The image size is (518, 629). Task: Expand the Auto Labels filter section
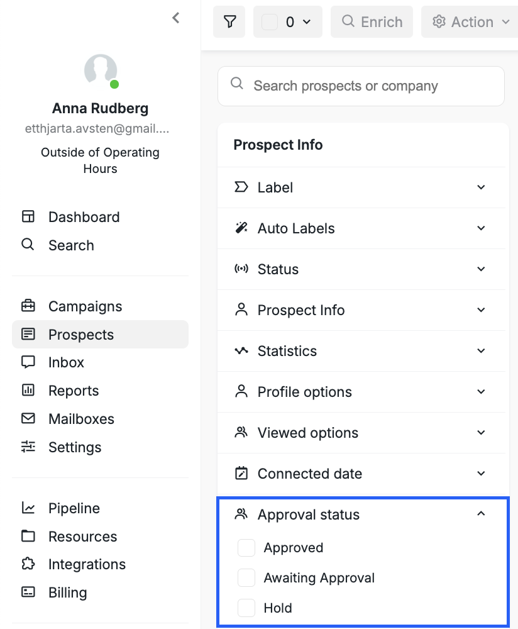(361, 228)
